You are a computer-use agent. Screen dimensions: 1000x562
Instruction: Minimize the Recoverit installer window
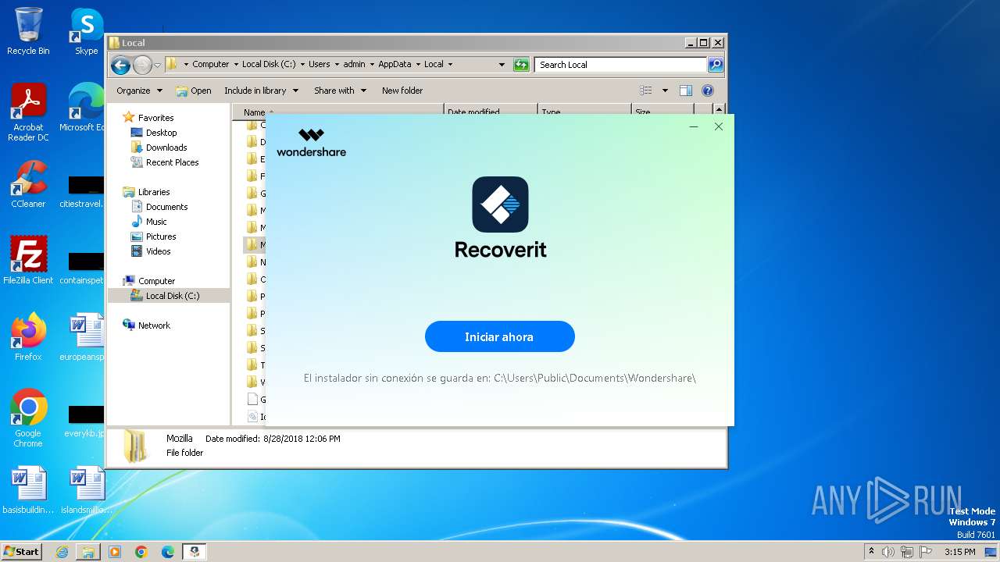tap(693, 126)
